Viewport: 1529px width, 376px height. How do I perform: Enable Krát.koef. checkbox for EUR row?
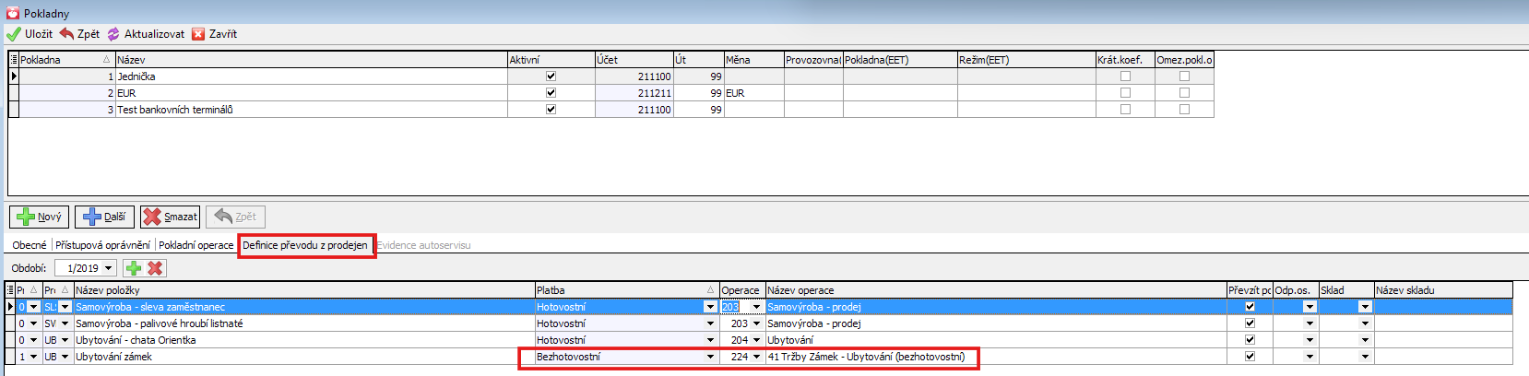tap(1125, 93)
